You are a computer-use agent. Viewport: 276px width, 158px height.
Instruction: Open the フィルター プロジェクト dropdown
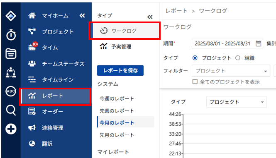[x=231, y=71]
